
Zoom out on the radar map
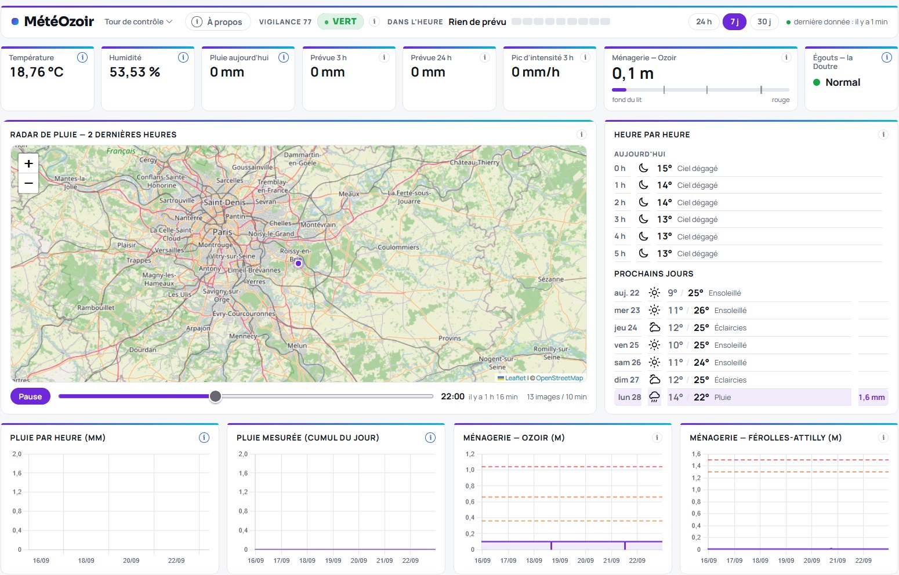tap(28, 183)
